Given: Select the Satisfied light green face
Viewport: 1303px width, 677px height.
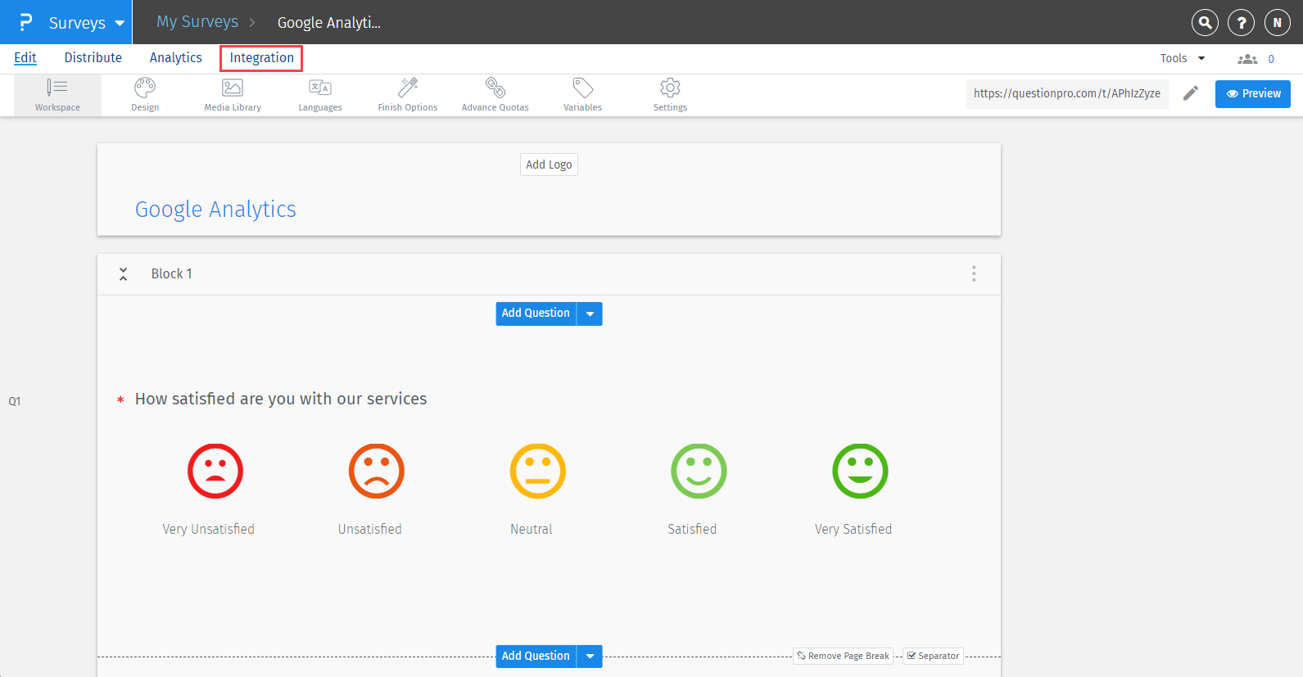Looking at the screenshot, I should pyautogui.click(x=699, y=472).
